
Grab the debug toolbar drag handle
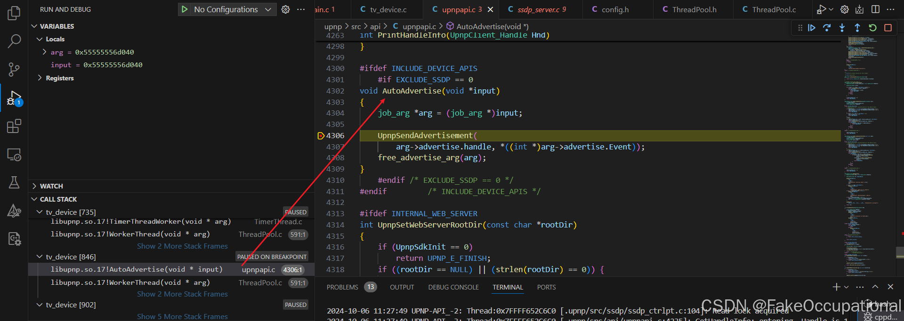click(800, 28)
